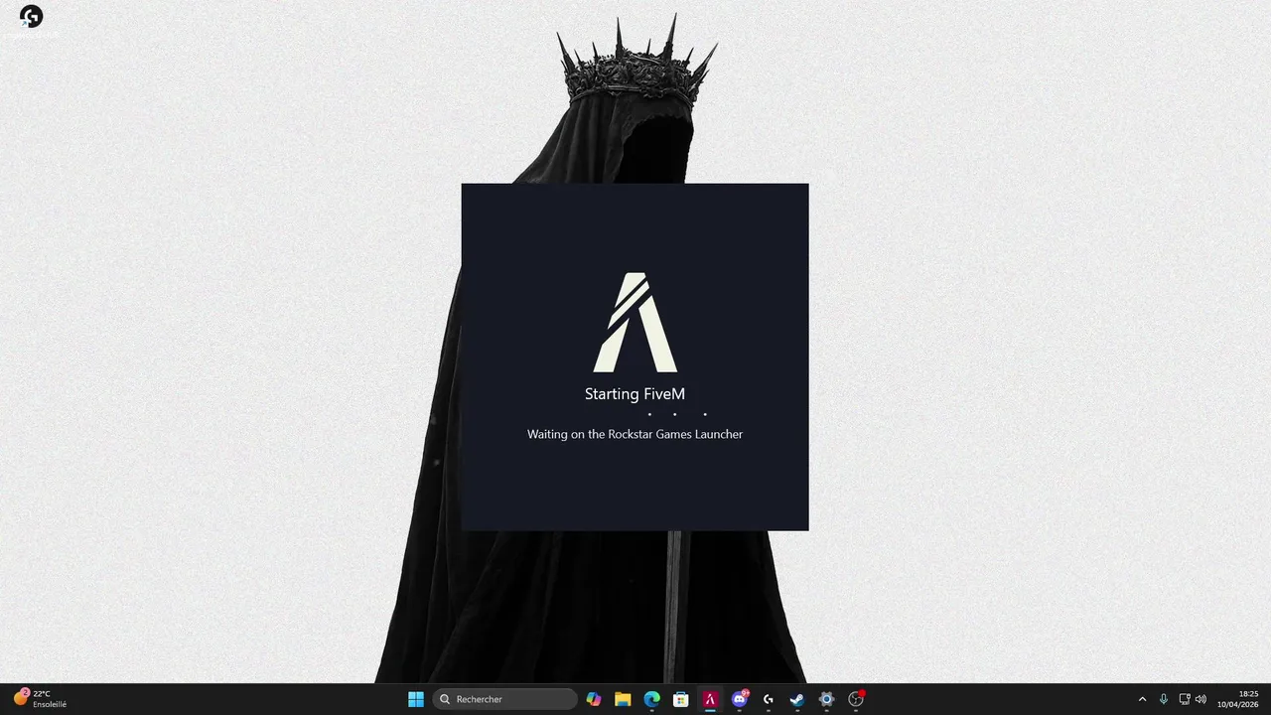Launch Copilot from the taskbar
Image resolution: width=1271 pixels, height=715 pixels.
coord(594,699)
